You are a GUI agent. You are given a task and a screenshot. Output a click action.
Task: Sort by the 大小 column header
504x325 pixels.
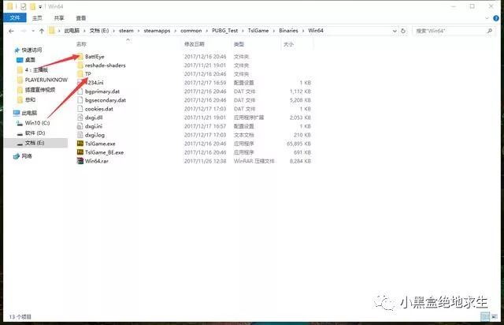tap(288, 44)
